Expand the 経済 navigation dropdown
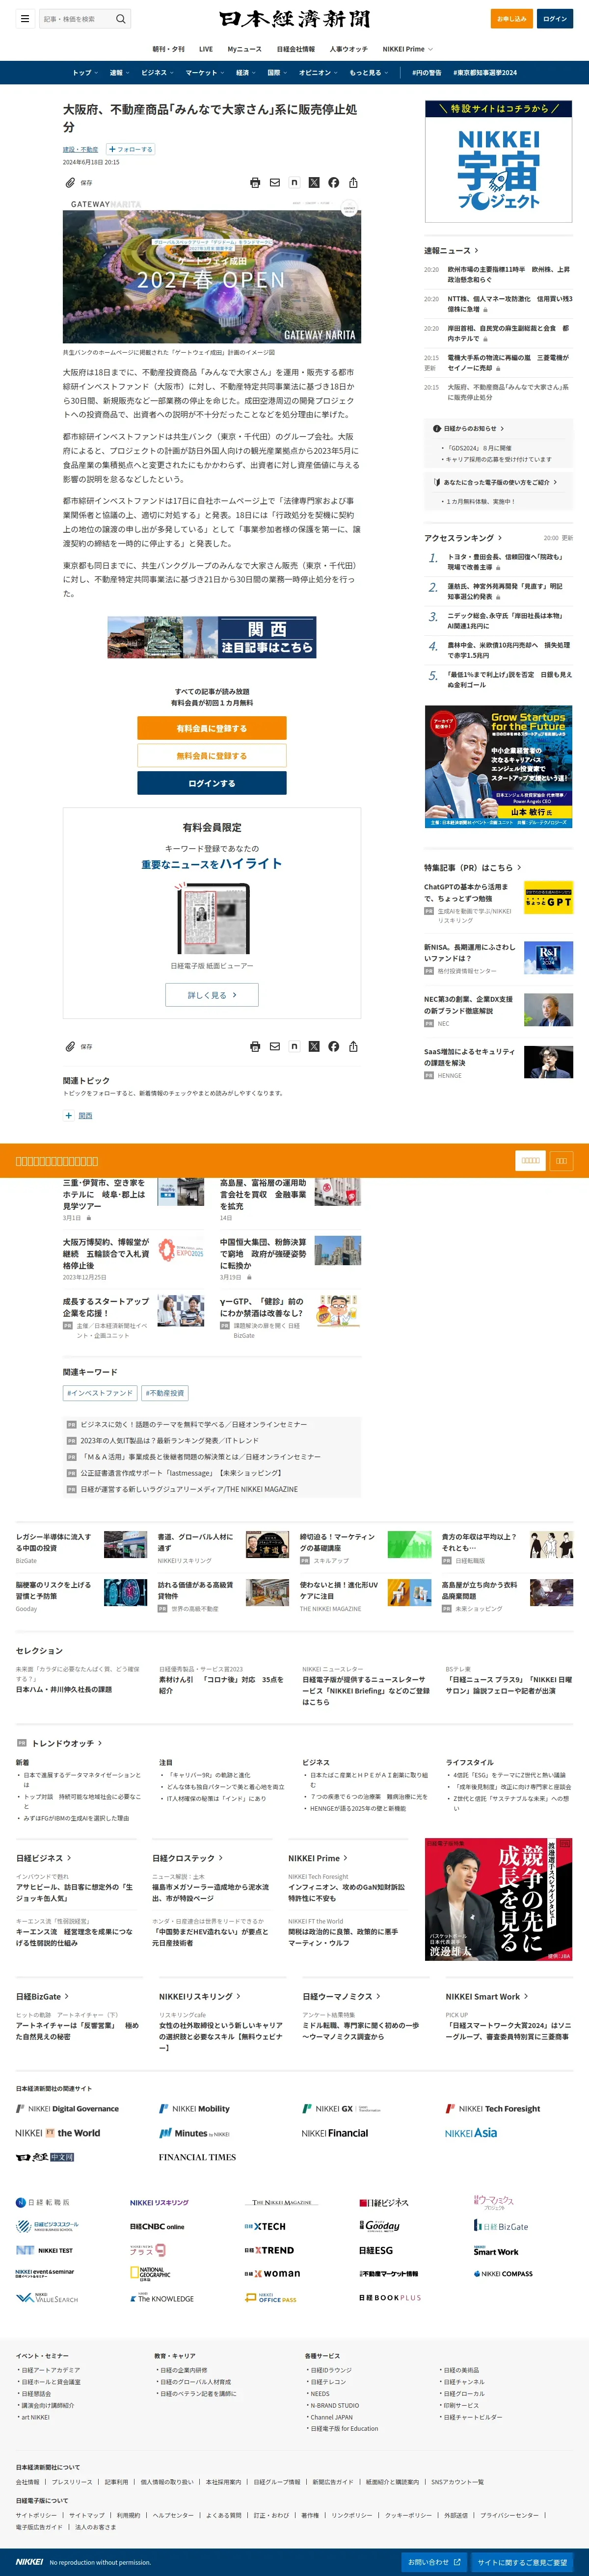The image size is (589, 2576). point(246,72)
